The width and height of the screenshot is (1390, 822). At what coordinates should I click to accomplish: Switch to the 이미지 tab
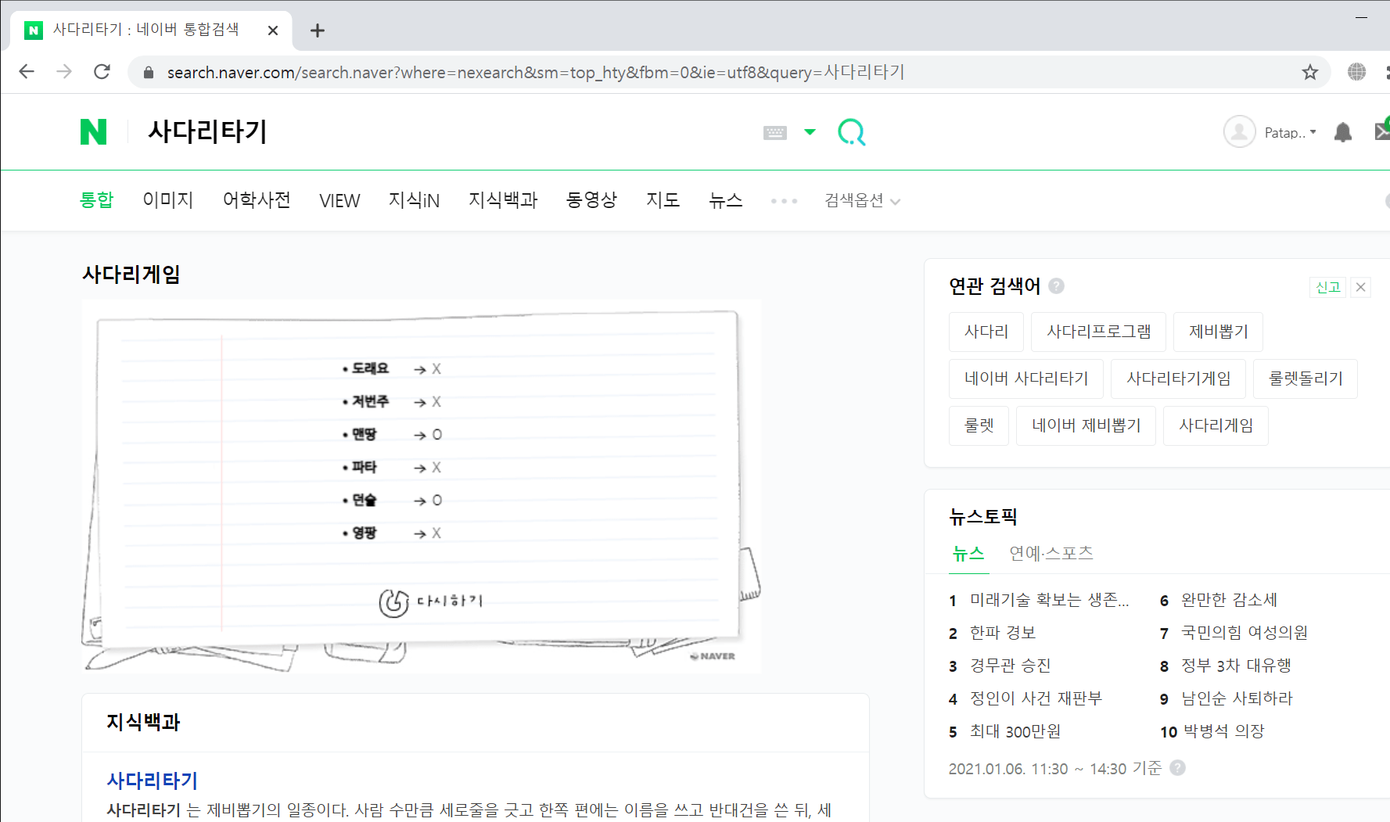point(167,200)
